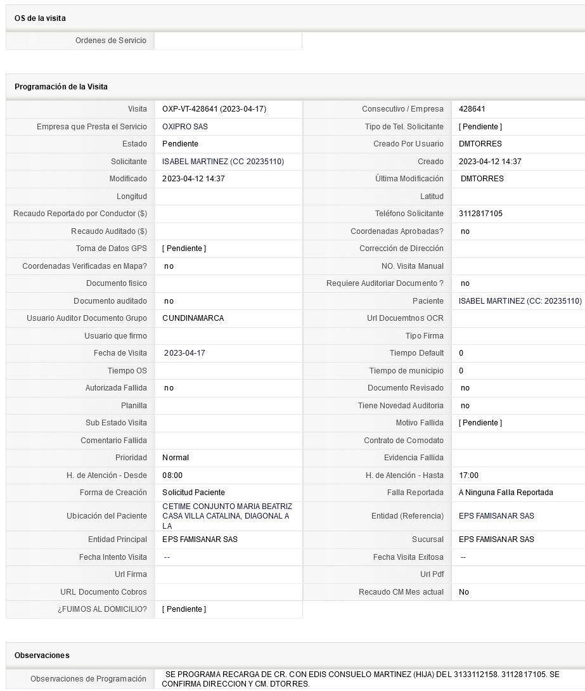Click the Consecutivo / Empresa value 428641

472,109
